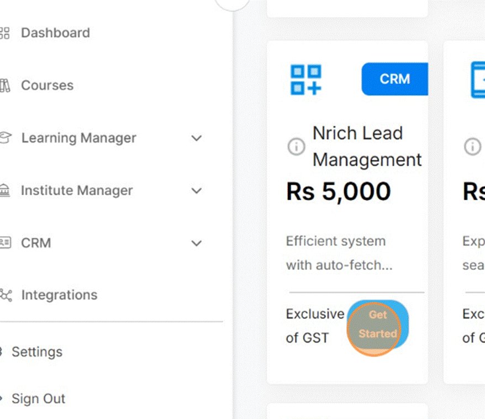Expand the Institute Manager submenu arrow

point(197,191)
